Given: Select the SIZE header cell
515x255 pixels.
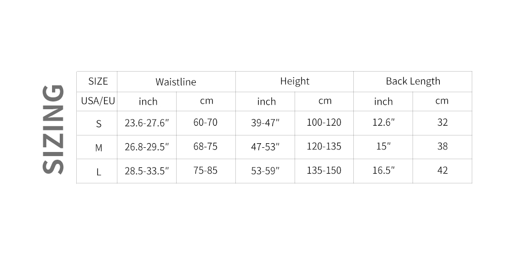Looking at the screenshot, I should pos(98,81).
